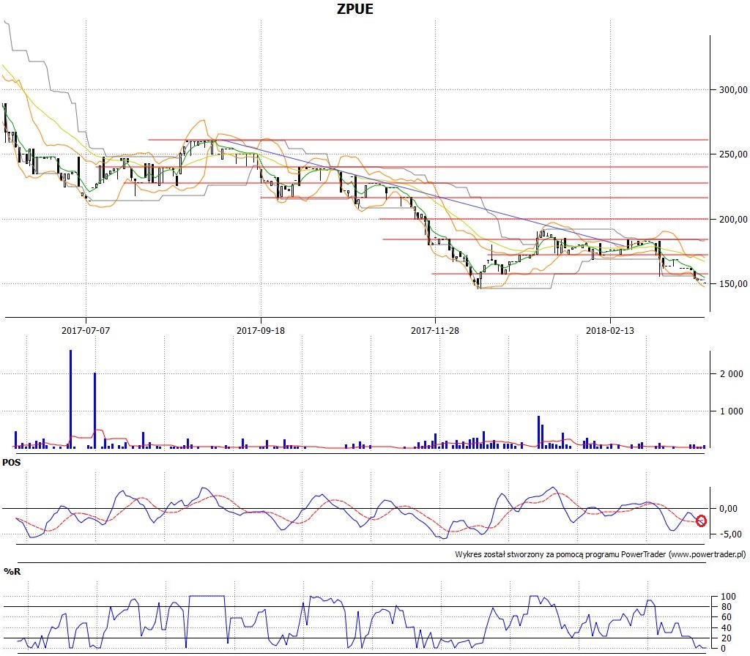Click the ZPUE chart title
This screenshot has height=656, width=750.
click(x=354, y=9)
